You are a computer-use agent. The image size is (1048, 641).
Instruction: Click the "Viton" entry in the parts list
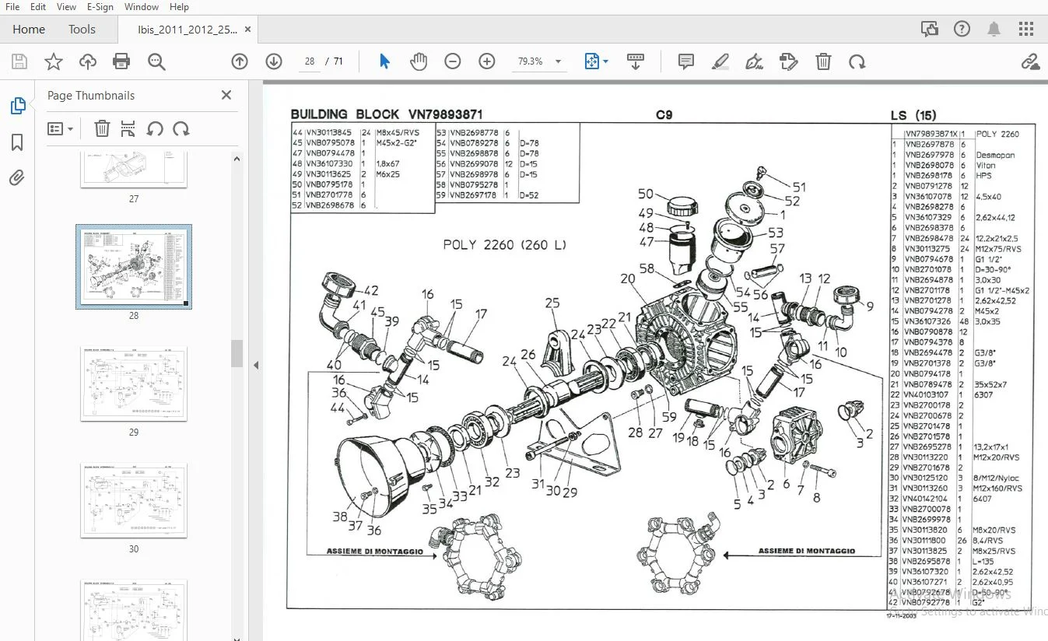[x=986, y=166]
